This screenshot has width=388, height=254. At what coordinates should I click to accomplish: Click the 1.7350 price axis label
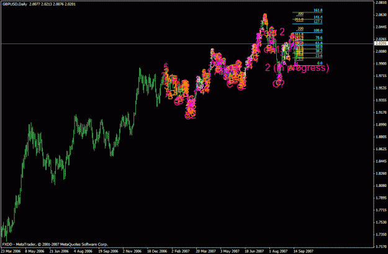[x=381, y=234]
